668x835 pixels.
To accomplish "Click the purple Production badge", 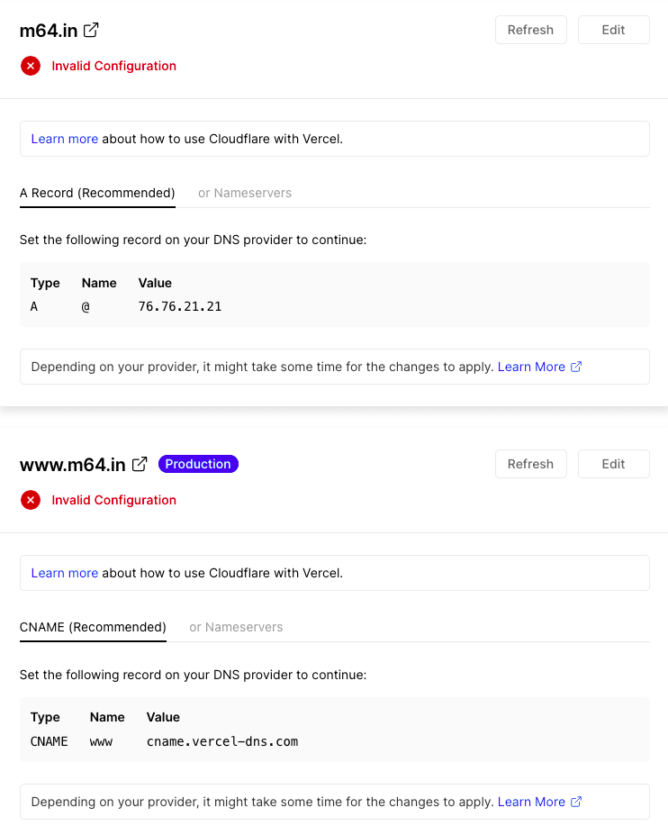I will [198, 464].
